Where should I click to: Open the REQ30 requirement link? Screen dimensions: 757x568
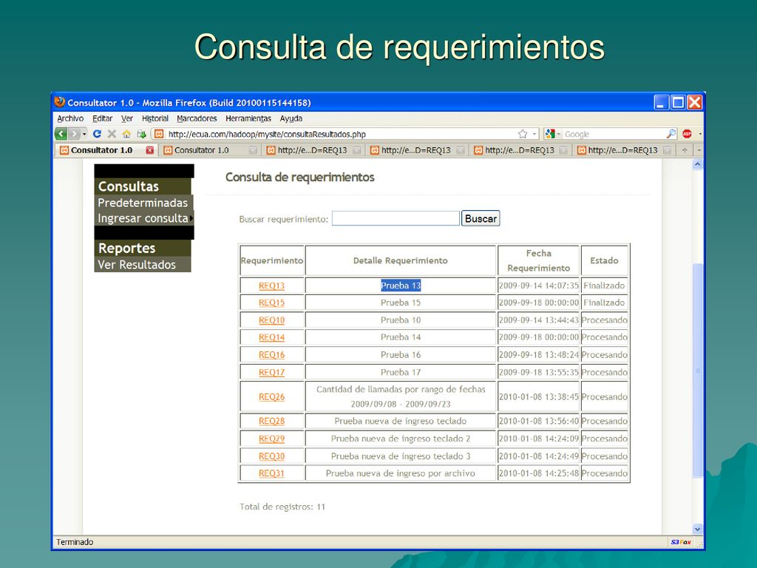point(271,456)
